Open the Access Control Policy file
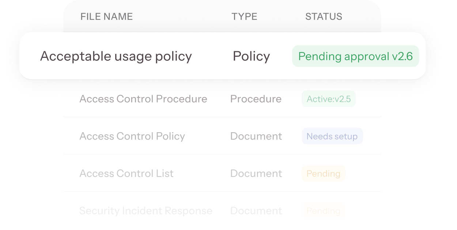 click(x=132, y=136)
